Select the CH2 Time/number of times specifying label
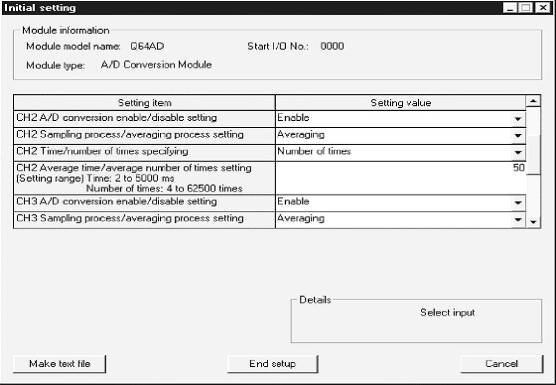Screen dimensions: 556x385 (144, 152)
